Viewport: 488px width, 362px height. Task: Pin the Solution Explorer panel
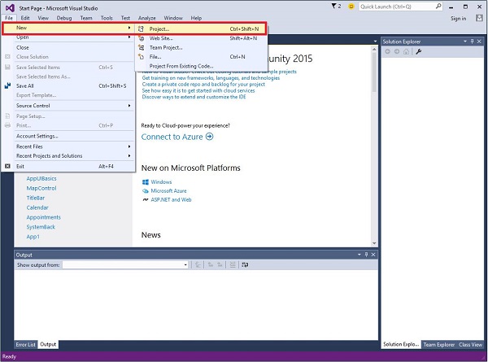472,41
